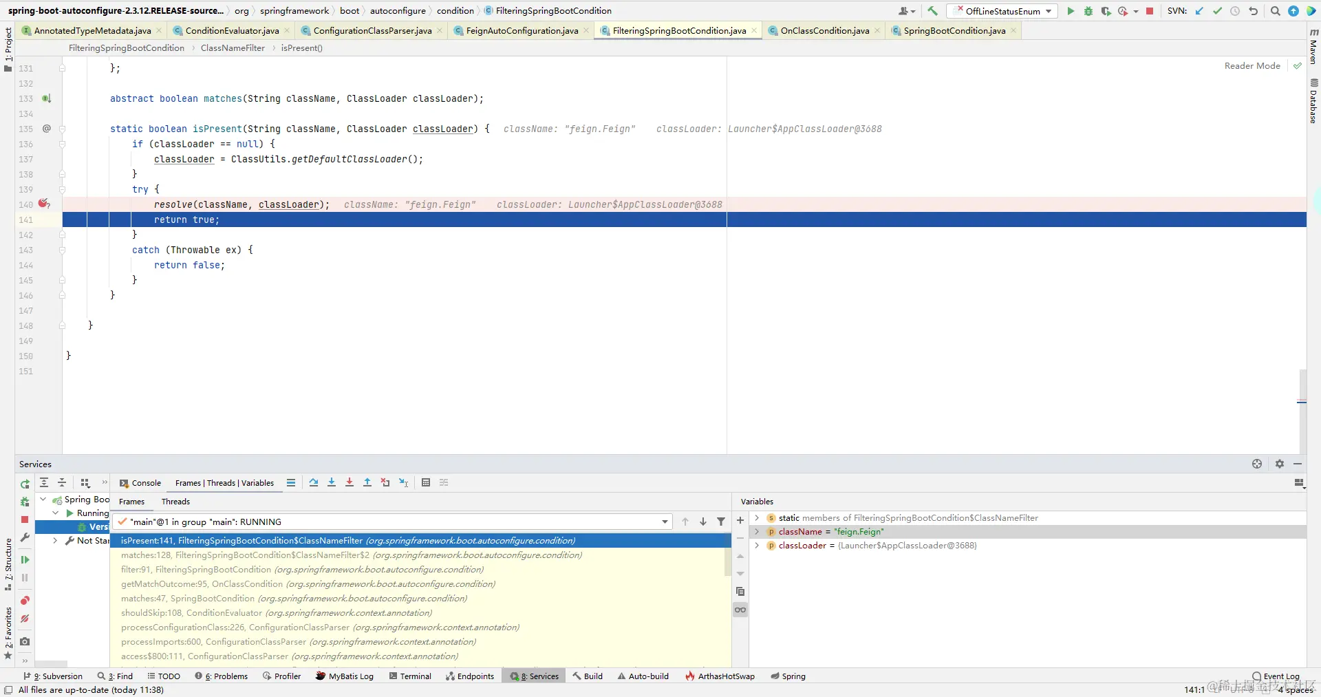Open the Terminal tool window tab

click(x=410, y=676)
